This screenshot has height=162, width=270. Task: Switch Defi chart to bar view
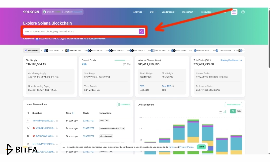click(225, 112)
